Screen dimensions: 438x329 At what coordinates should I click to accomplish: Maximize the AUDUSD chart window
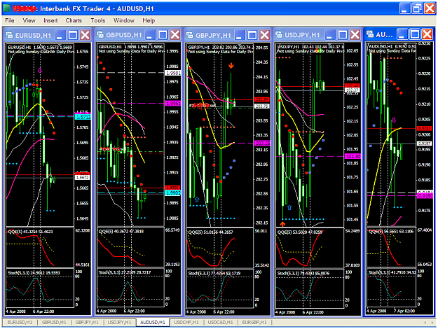click(x=415, y=34)
